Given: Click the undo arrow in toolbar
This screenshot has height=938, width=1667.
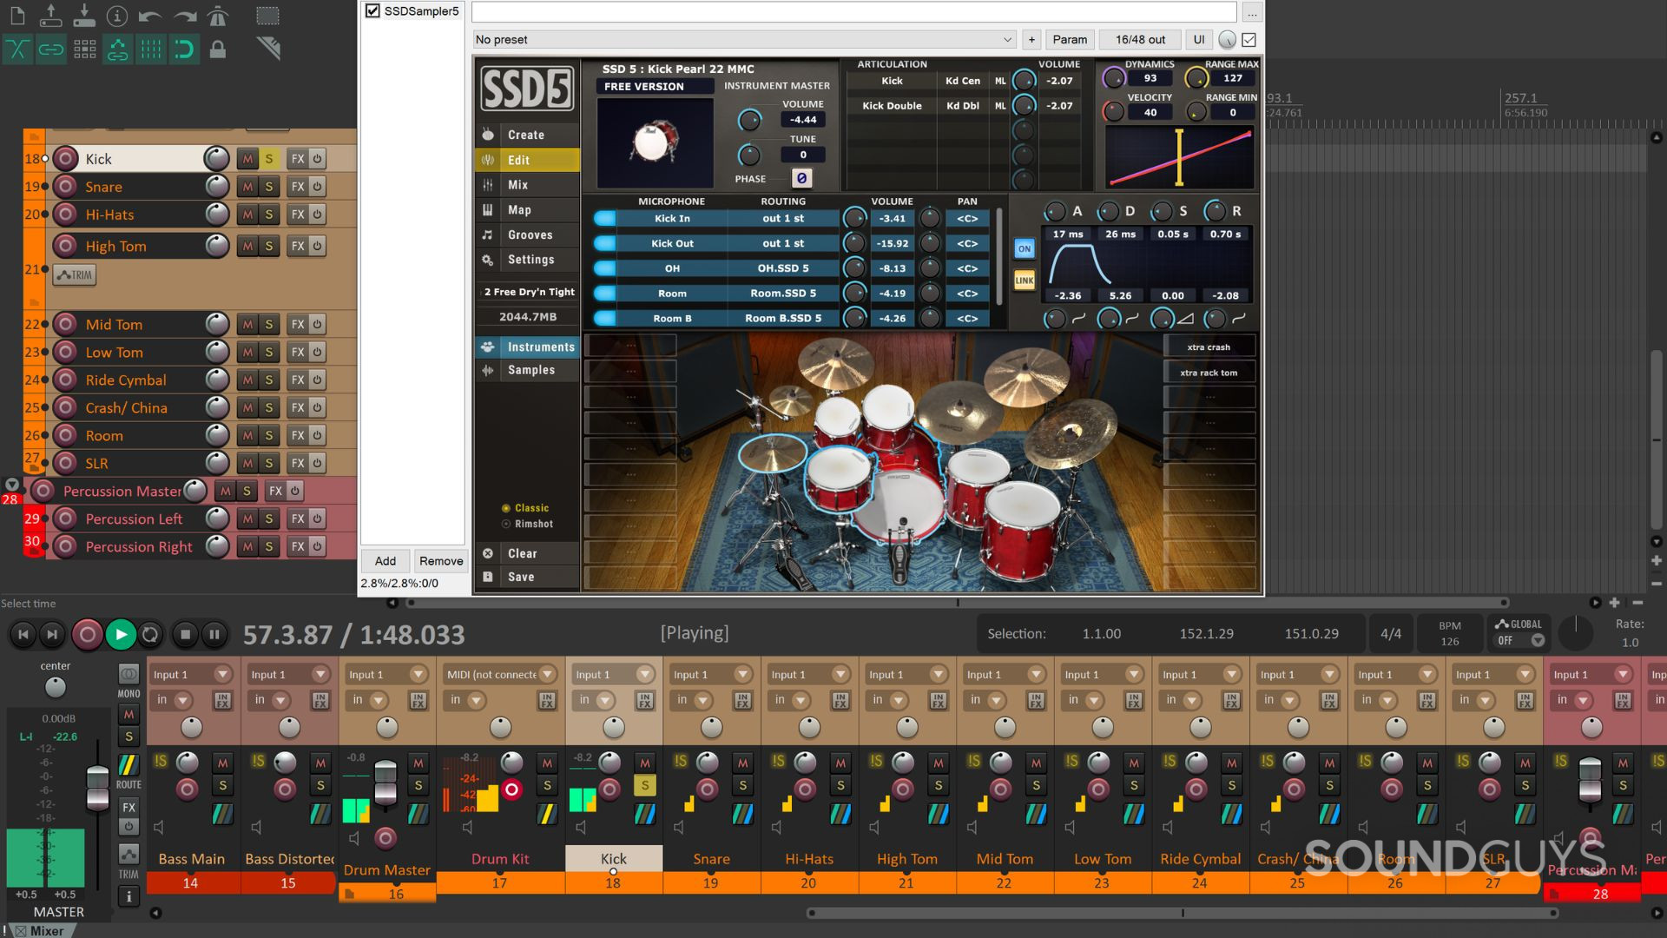Looking at the screenshot, I should 150,16.
